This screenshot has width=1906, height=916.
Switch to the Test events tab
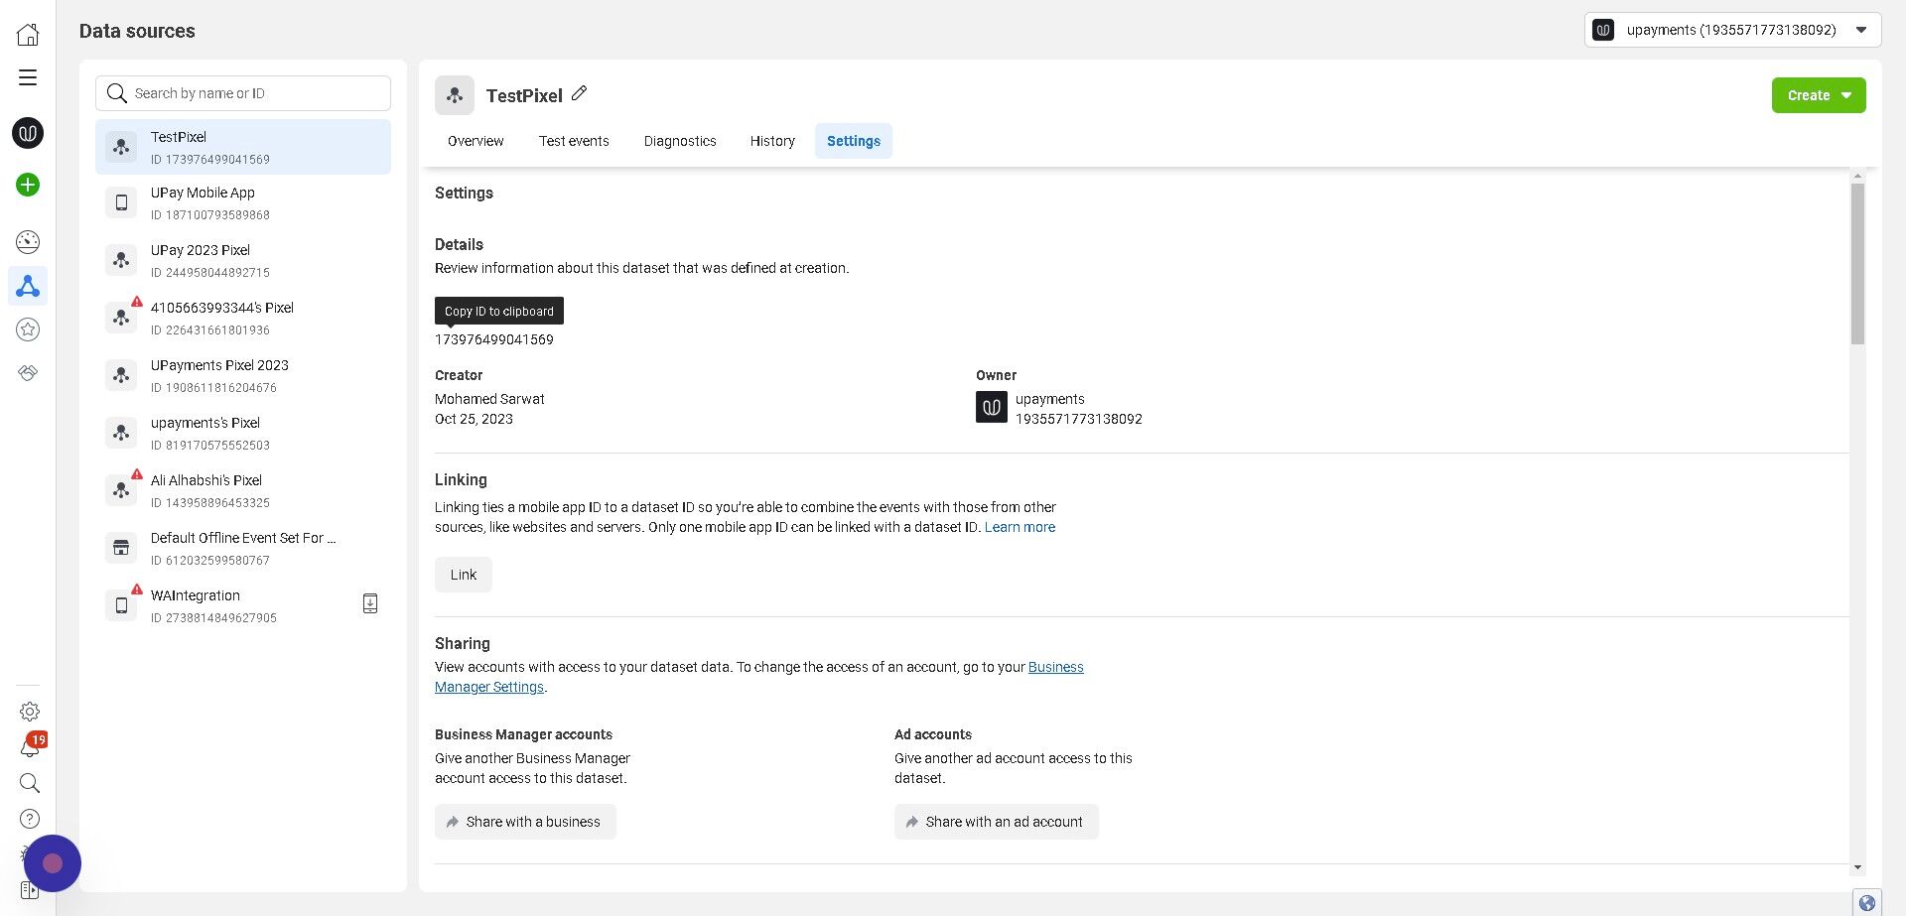pos(574,141)
